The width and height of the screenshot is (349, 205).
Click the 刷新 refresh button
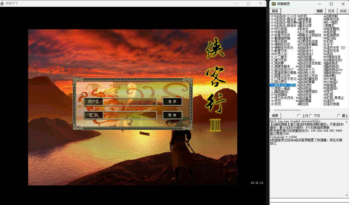point(275,11)
